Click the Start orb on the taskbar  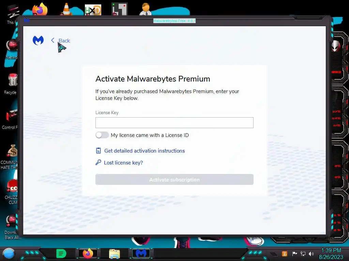(x=9, y=254)
